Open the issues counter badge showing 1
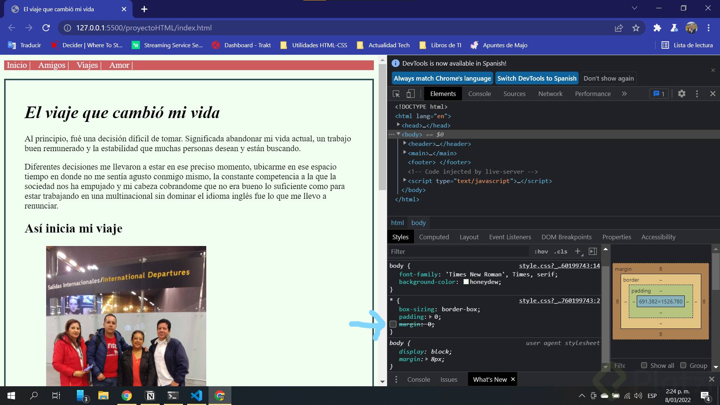 tap(659, 94)
